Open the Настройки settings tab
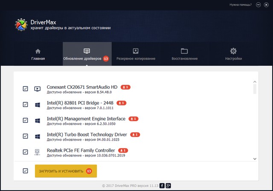The image size is (273, 191). coord(233,54)
